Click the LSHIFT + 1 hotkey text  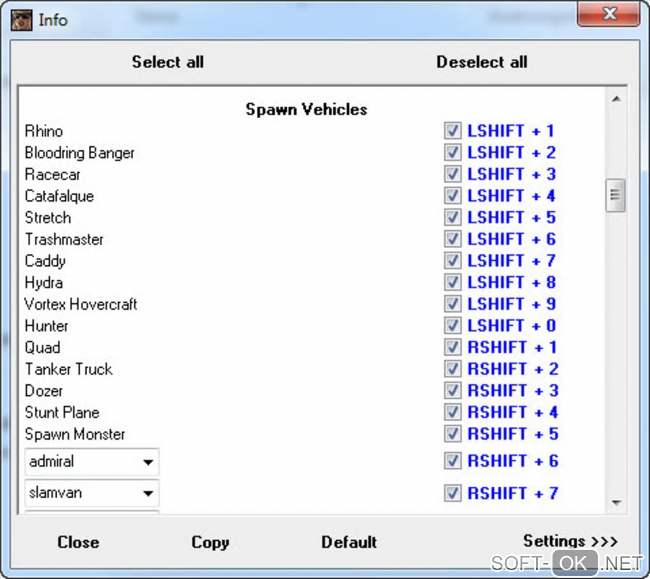510,131
